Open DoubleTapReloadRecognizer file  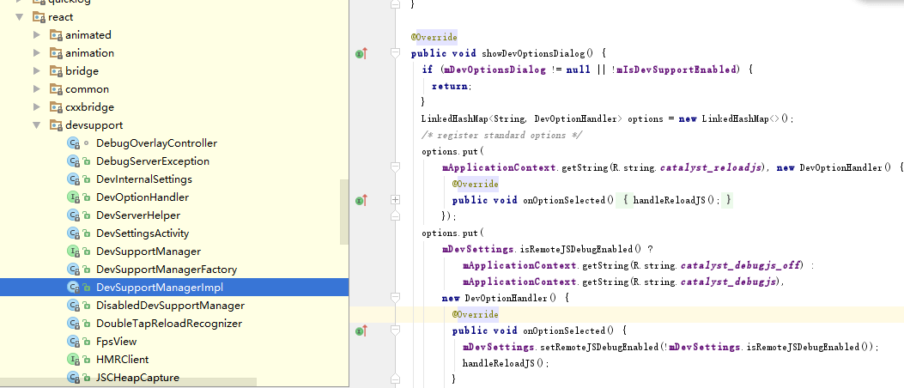point(169,324)
